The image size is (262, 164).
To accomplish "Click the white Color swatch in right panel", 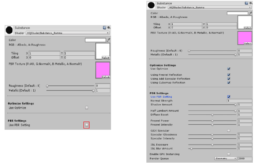I will pyautogui.click(x=237, y=13).
